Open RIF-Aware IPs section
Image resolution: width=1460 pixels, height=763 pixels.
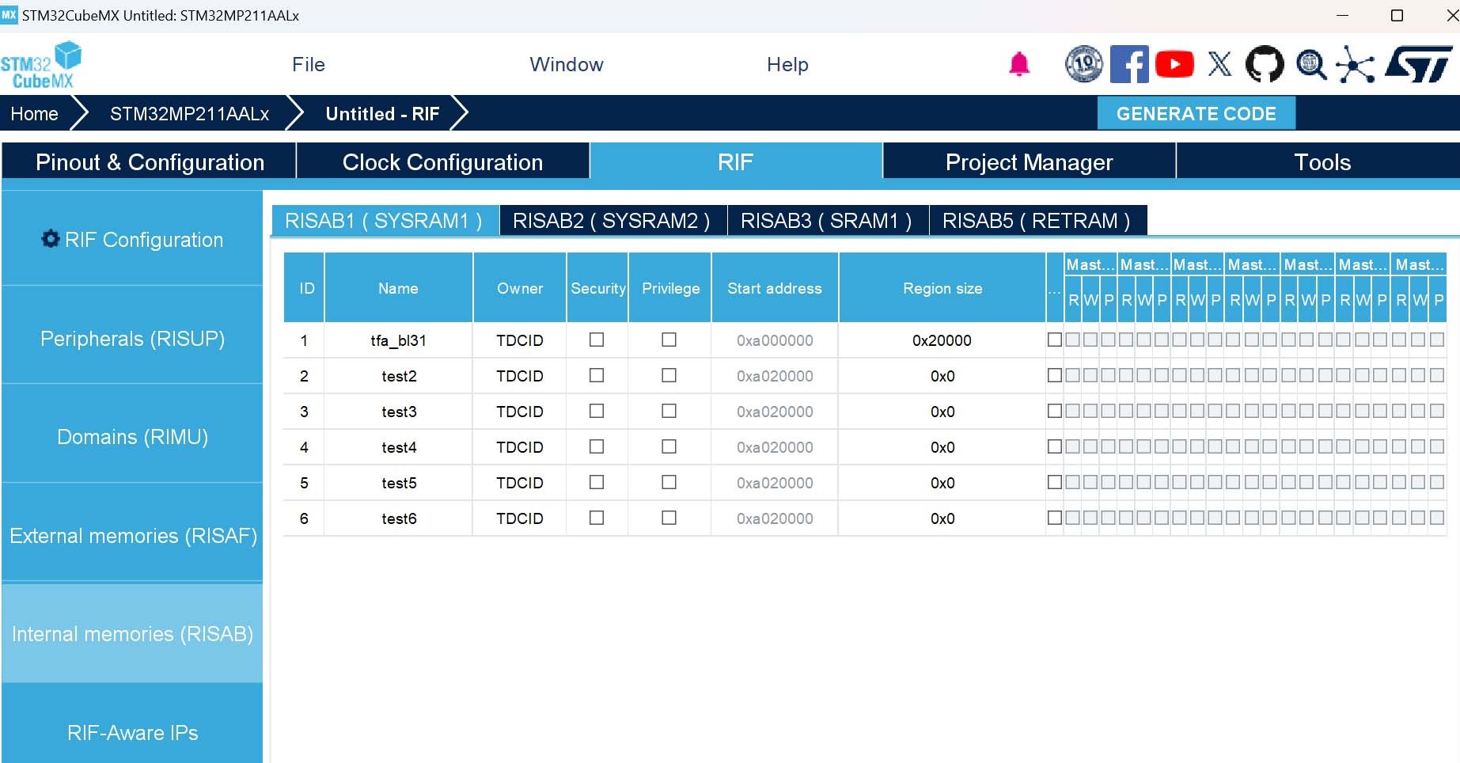[x=132, y=733]
